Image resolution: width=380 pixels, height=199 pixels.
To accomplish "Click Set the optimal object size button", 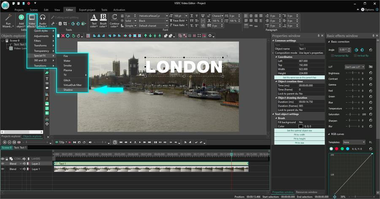I will 299,130.
